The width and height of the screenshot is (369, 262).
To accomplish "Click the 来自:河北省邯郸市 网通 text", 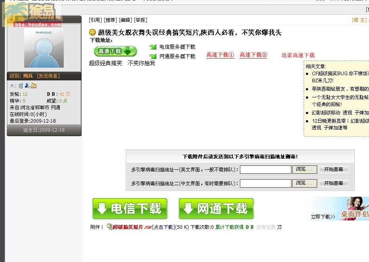I will pos(35,108).
